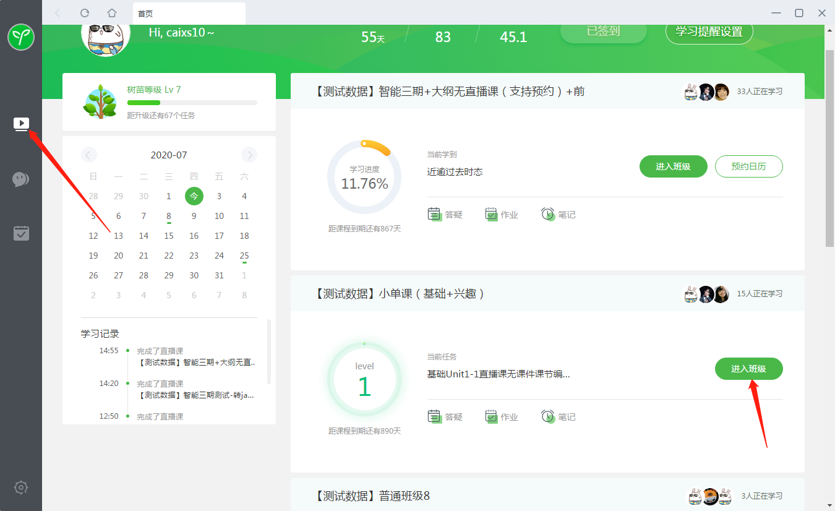Click the green sprout app logo
This screenshot has width=835, height=511.
pos(21,37)
